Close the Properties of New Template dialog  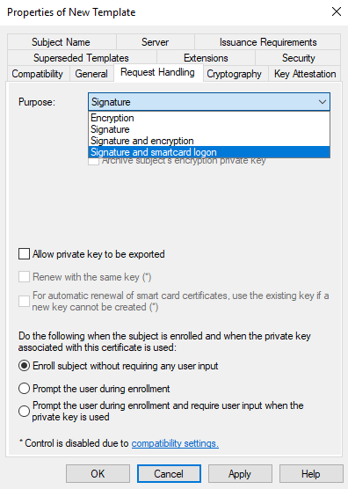337,11
